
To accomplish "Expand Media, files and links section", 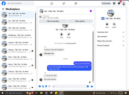I will [x=111, y=41].
